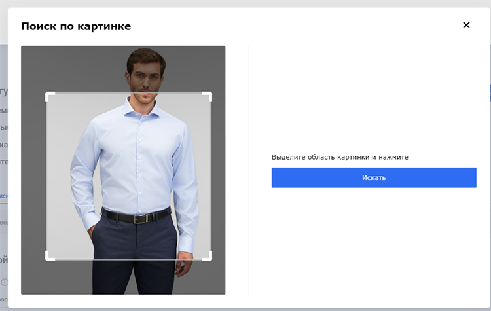Image resolution: width=491 pixels, height=311 pixels.
Task: Click the dimmed area left of crop frame
Action: pyautogui.click(x=33, y=177)
